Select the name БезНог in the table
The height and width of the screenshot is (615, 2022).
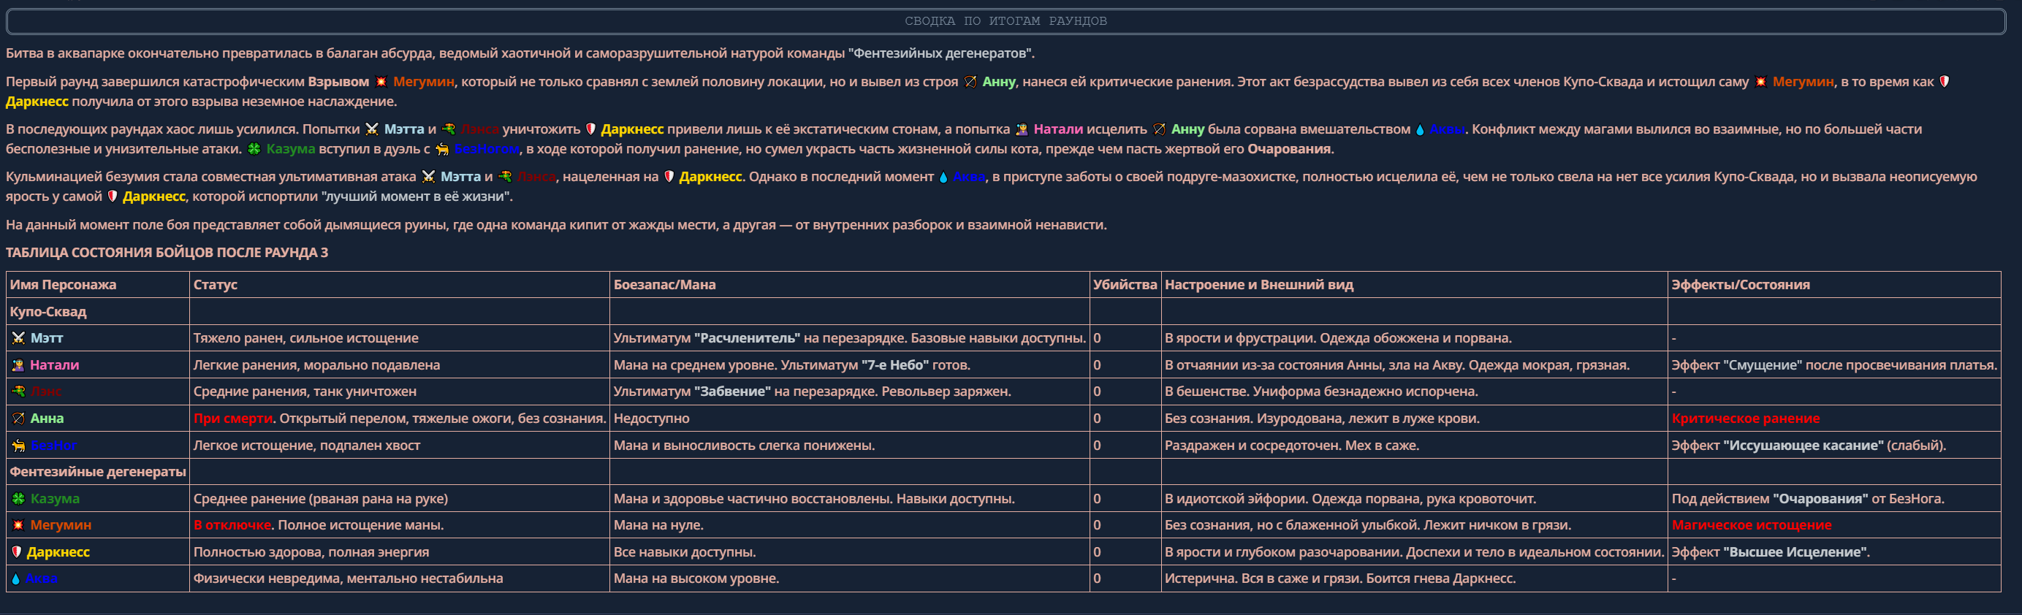(x=53, y=445)
